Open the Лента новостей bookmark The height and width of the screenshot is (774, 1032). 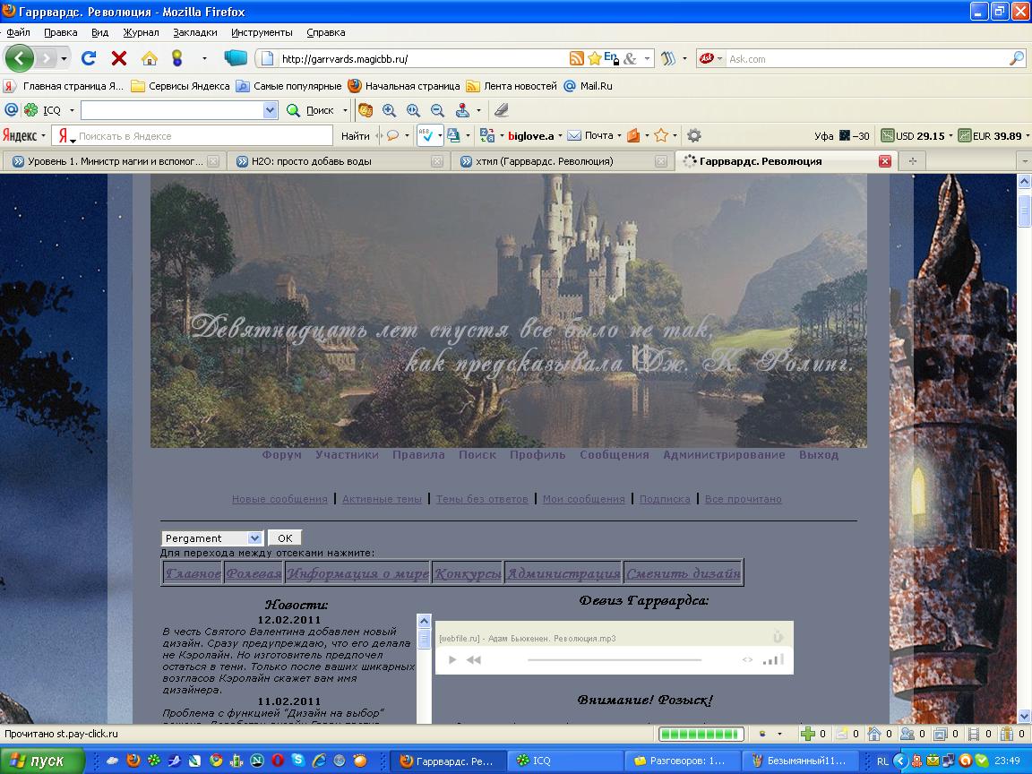click(512, 86)
